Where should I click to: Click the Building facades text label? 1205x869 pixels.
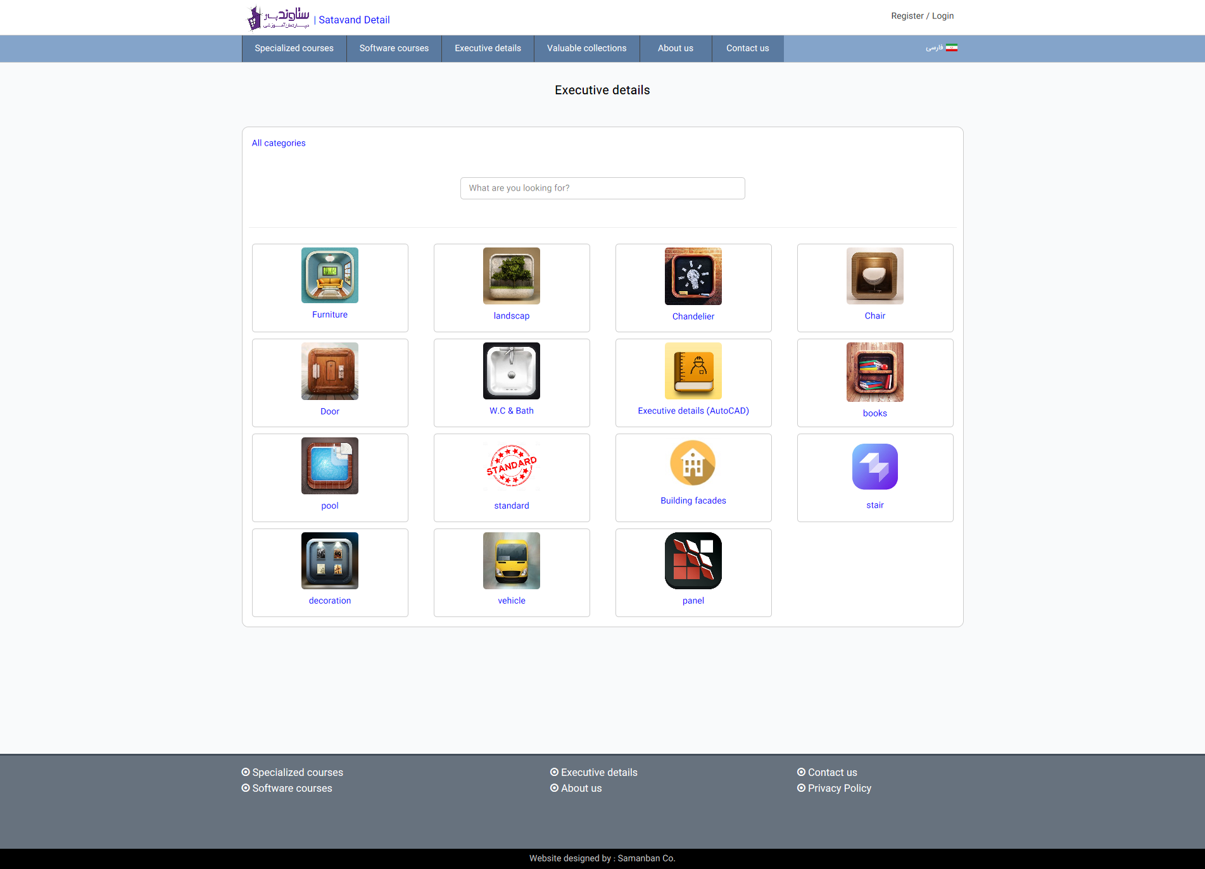pos(693,501)
